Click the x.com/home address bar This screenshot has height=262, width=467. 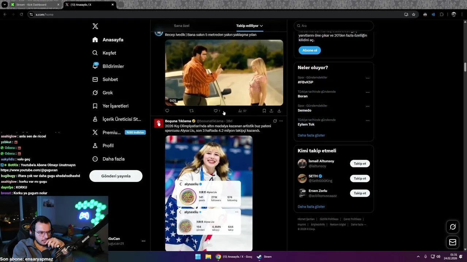coord(215,15)
